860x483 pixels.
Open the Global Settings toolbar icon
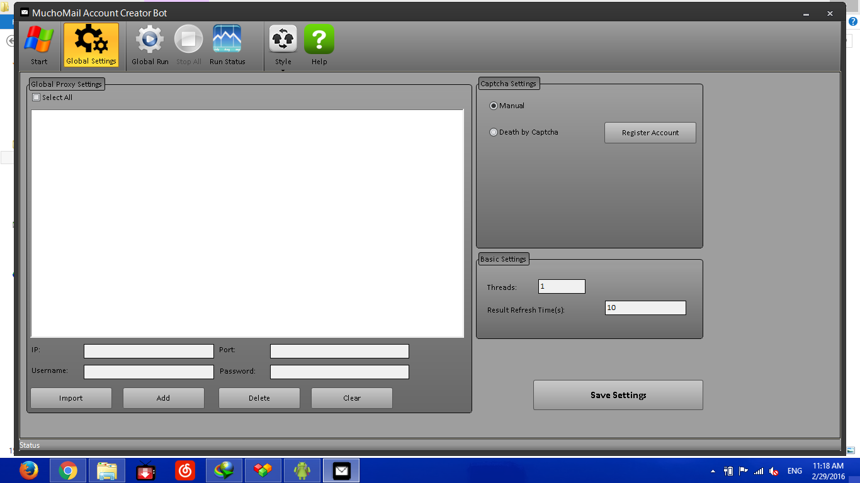click(x=91, y=45)
